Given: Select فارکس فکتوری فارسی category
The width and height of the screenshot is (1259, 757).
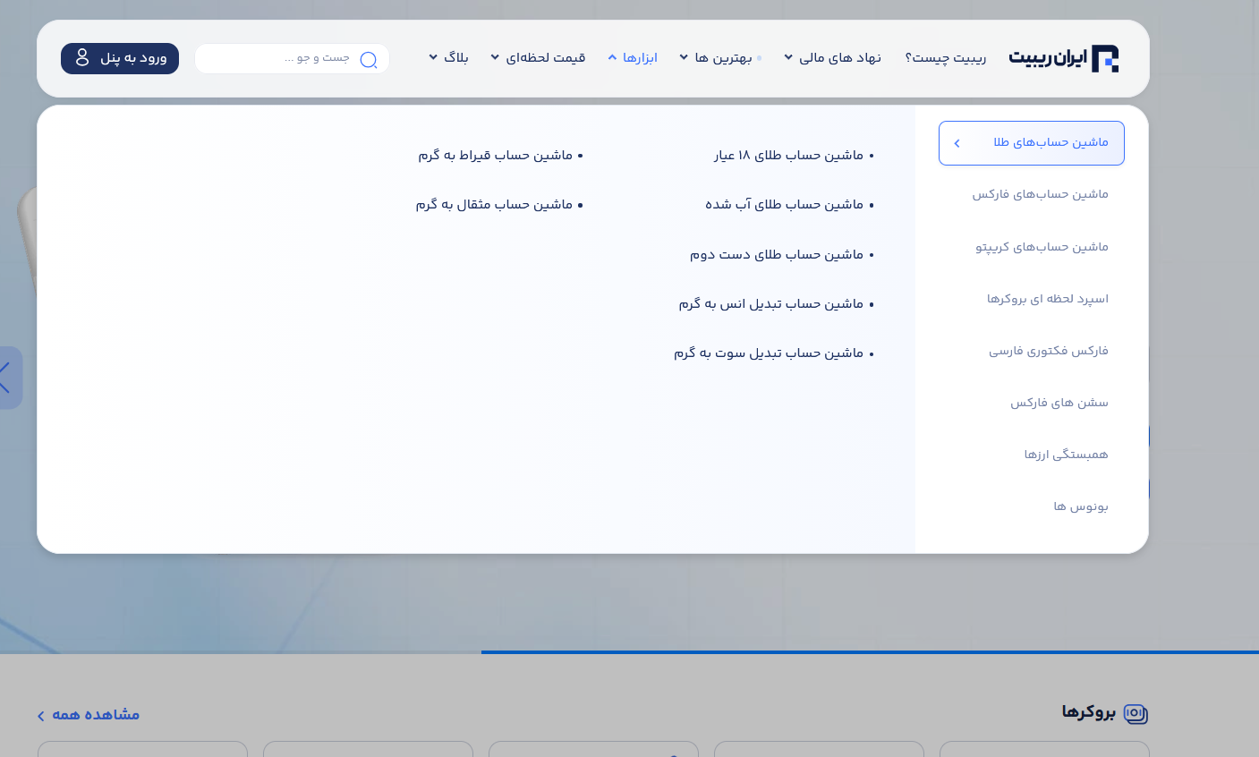Looking at the screenshot, I should point(1049,351).
